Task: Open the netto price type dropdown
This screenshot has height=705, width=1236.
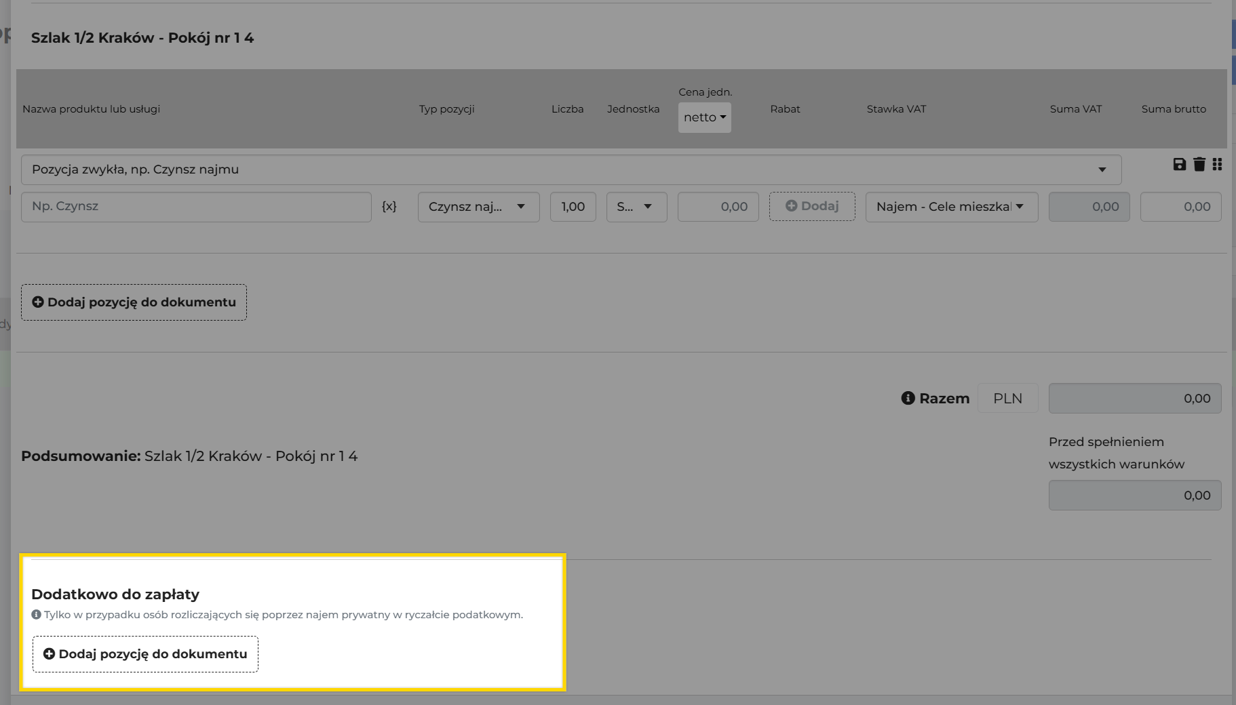Action: coord(705,117)
